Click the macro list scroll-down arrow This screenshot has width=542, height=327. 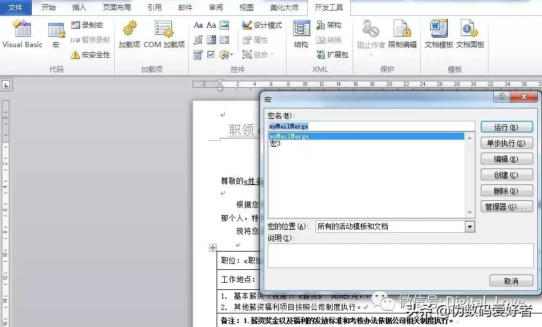click(x=470, y=213)
